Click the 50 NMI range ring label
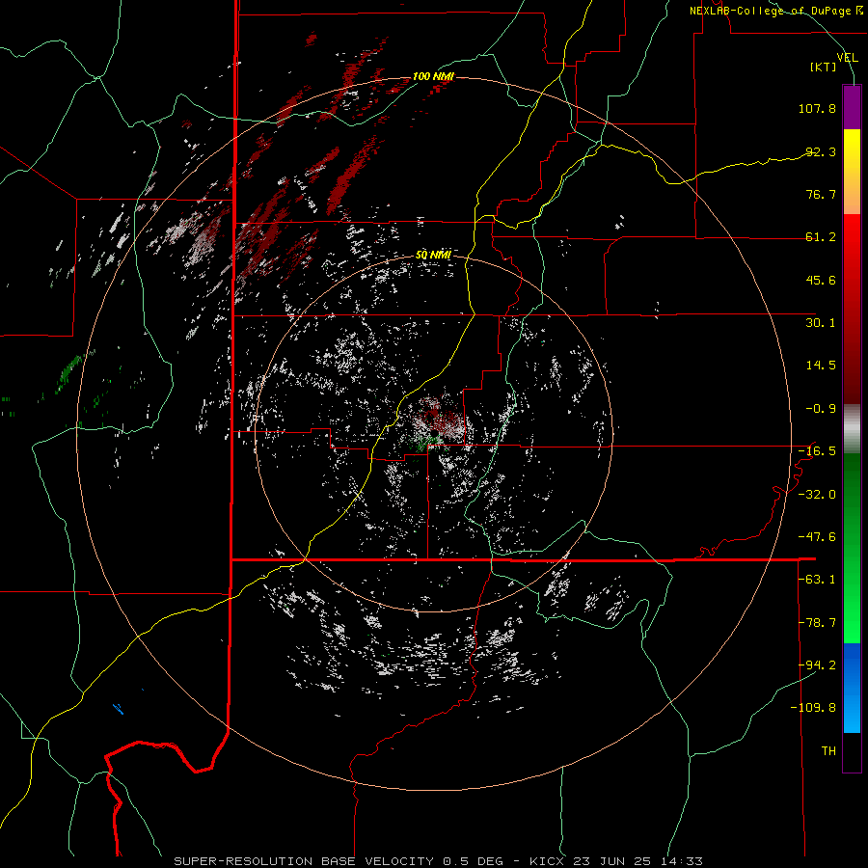Viewport: 868px width, 868px height. coord(433,255)
